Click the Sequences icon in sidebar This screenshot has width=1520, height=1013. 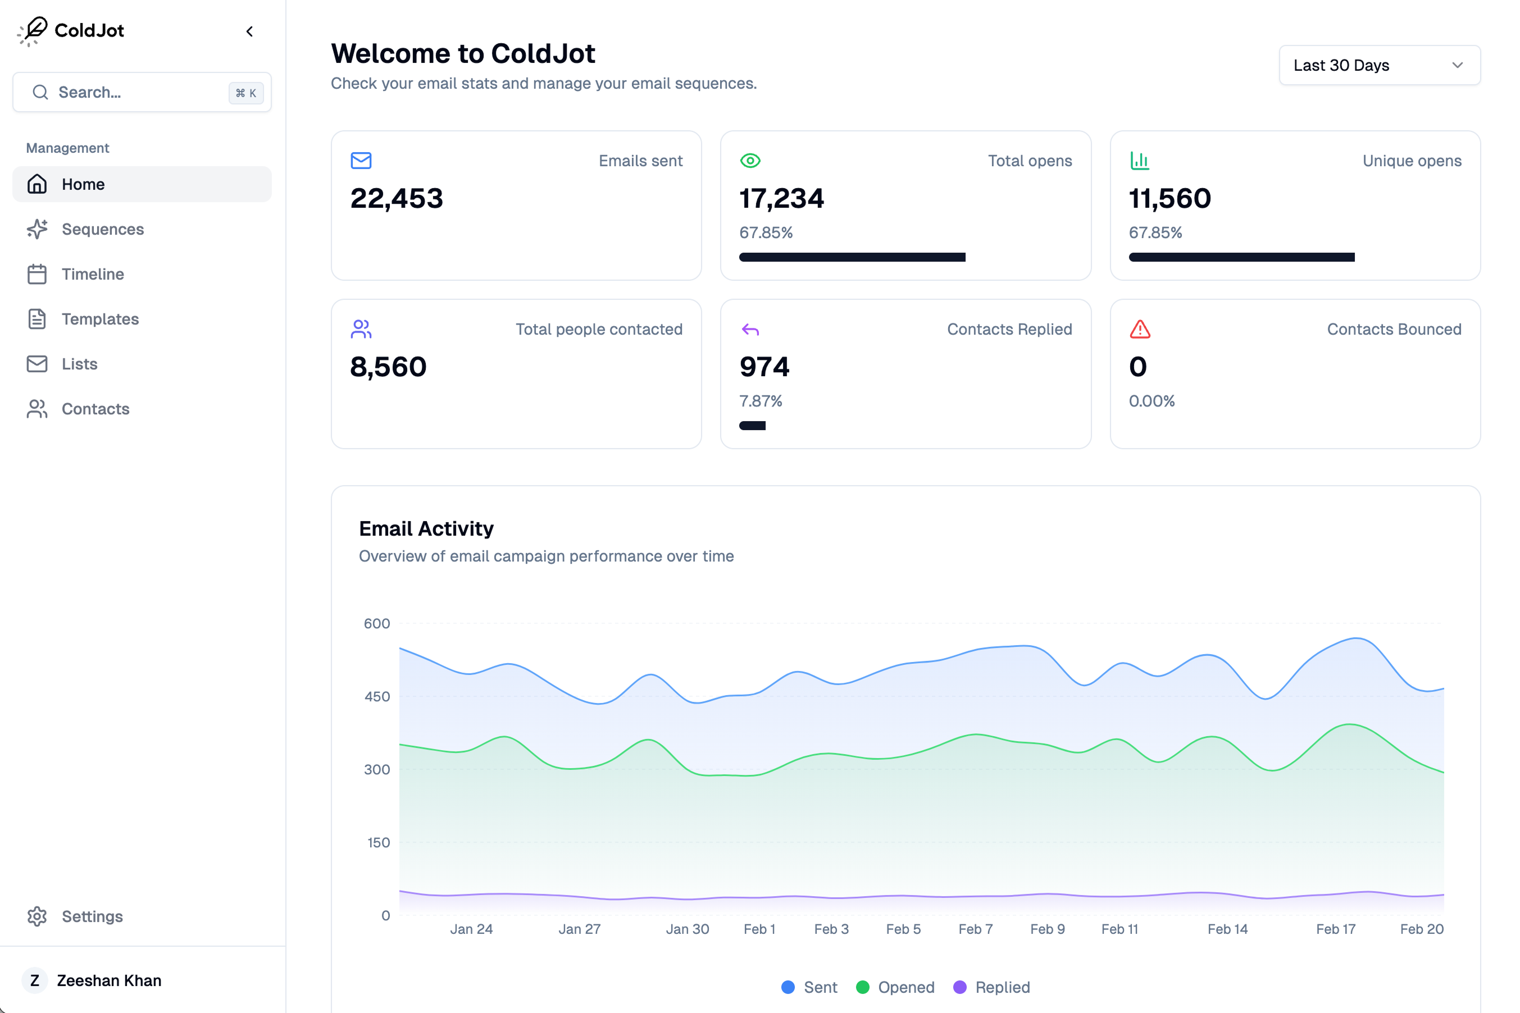point(37,229)
